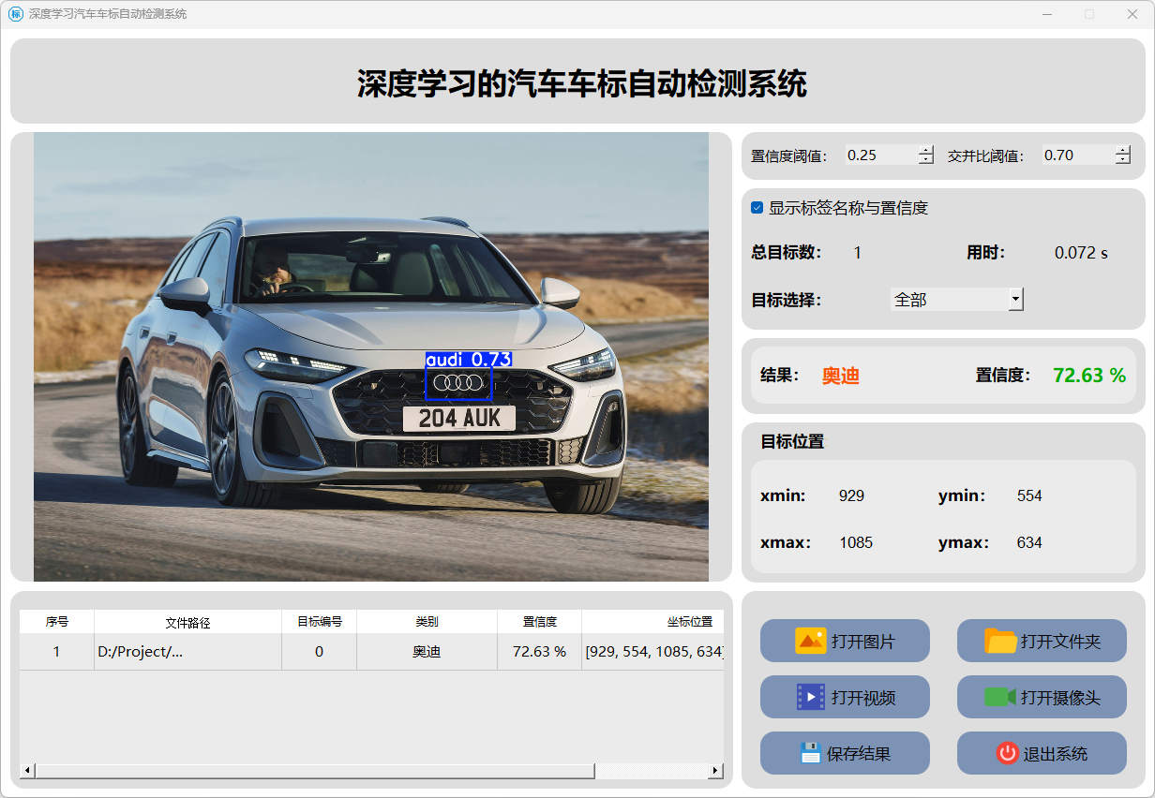Click the 置信度 column header in table
1155x798 pixels.
point(539,622)
